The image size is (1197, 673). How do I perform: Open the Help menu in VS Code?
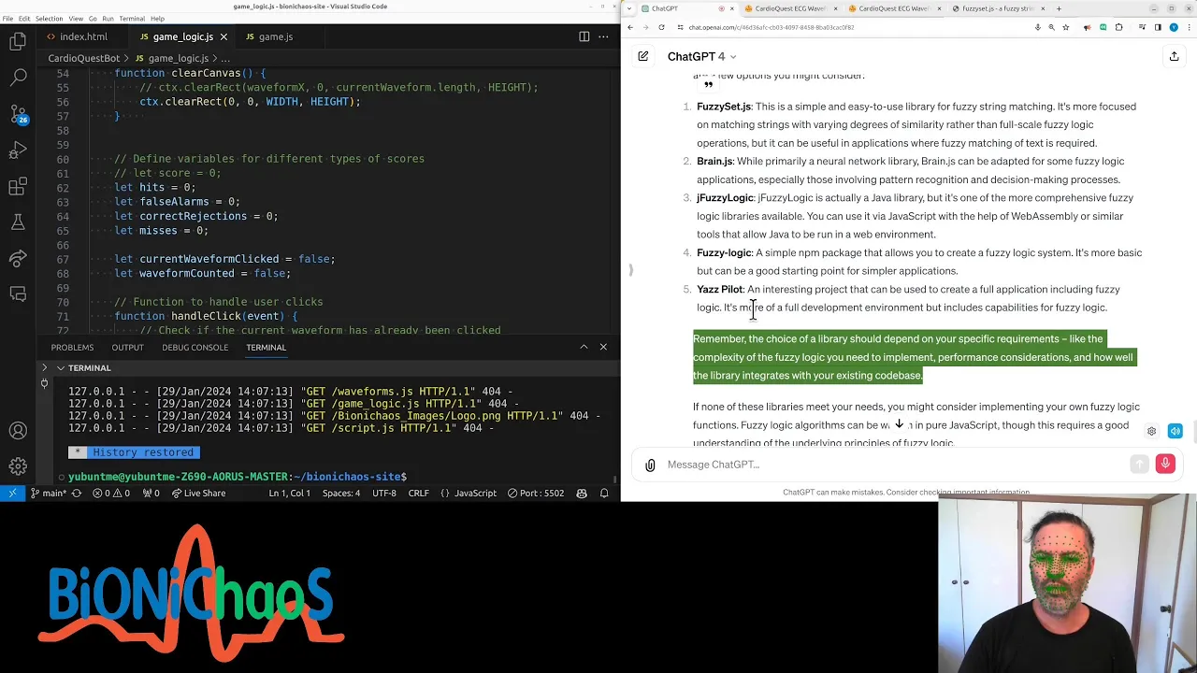pyautogui.click(x=157, y=19)
